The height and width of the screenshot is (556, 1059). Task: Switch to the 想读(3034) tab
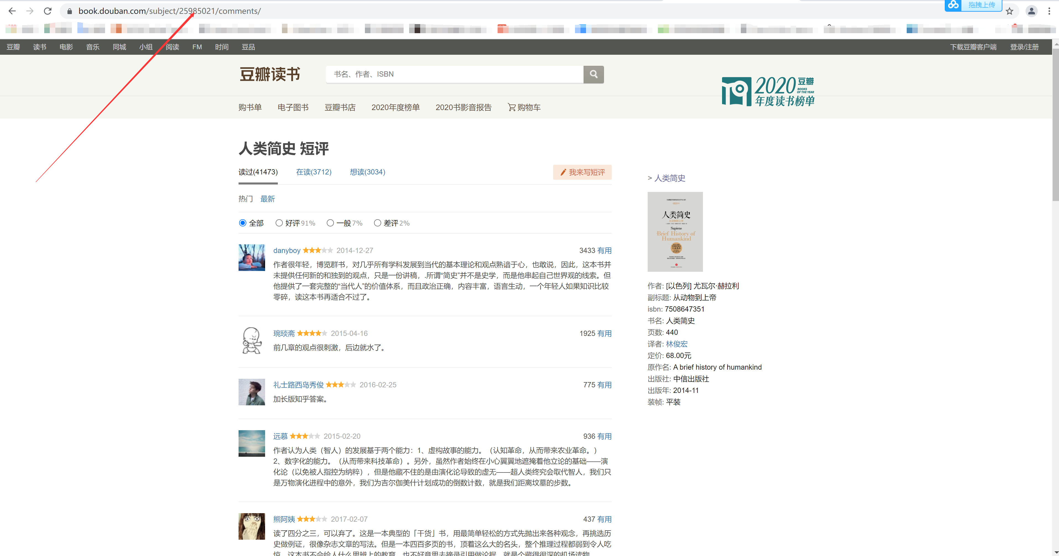pyautogui.click(x=368, y=172)
